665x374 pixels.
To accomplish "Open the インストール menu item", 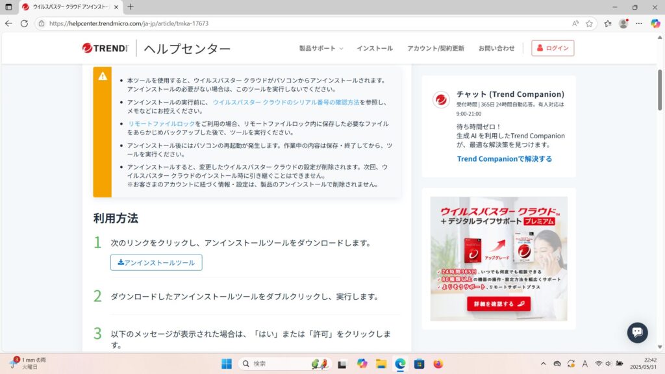I will [x=375, y=48].
